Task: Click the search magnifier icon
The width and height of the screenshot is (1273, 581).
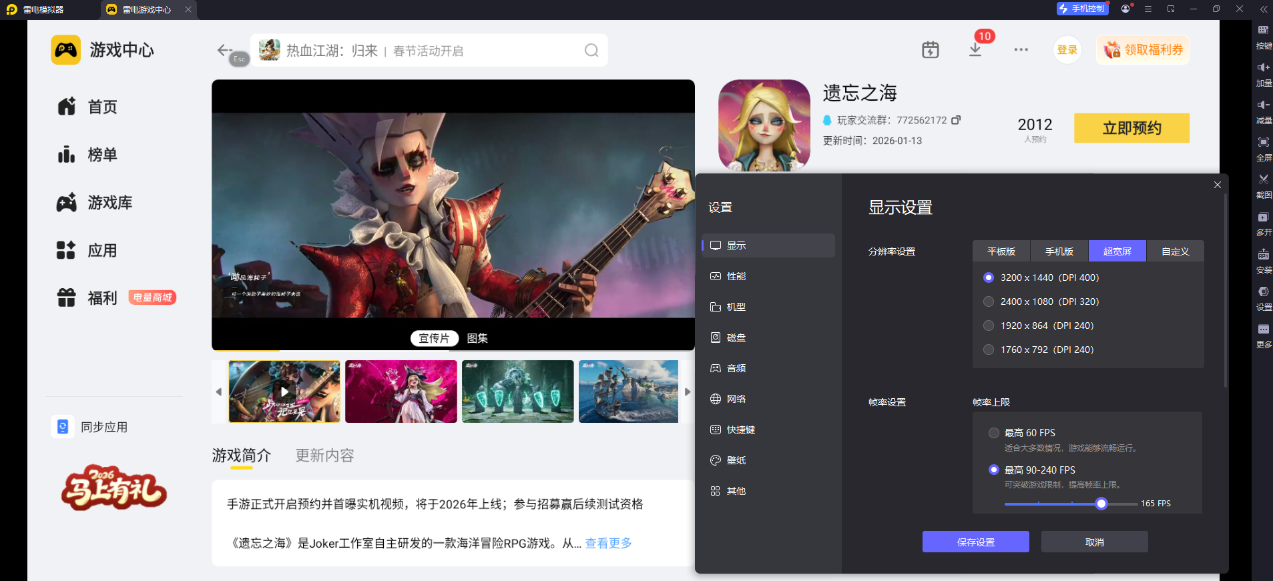Action: click(x=591, y=51)
